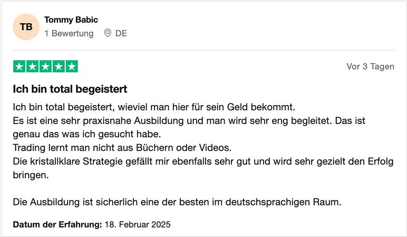Click the first green rating star
Viewport: 407px width, 237px height.
tap(19, 67)
